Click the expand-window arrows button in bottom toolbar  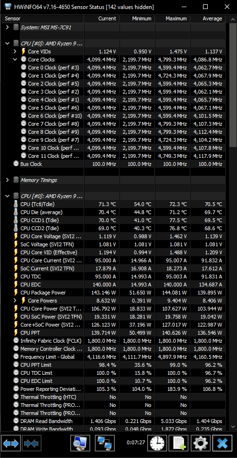(11, 443)
